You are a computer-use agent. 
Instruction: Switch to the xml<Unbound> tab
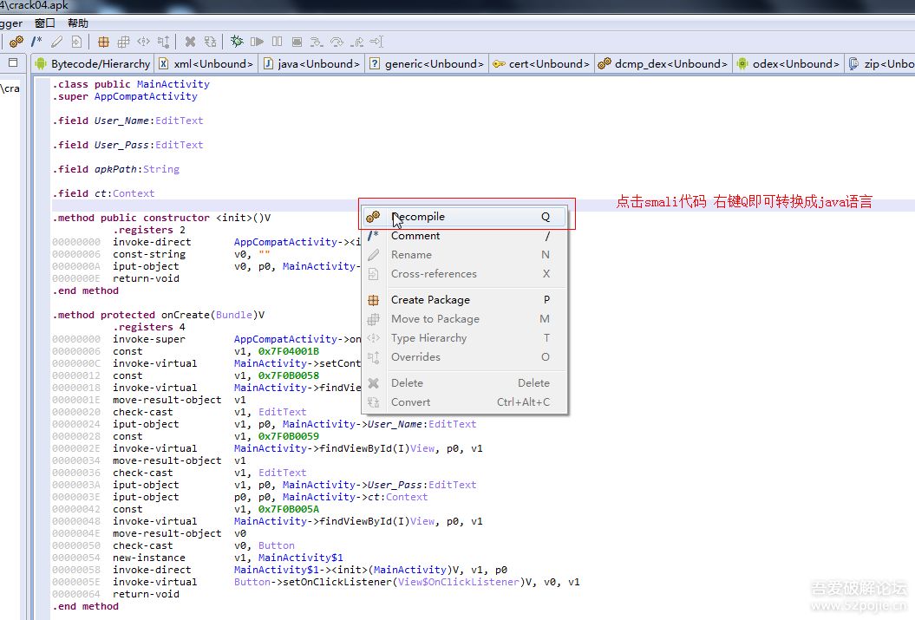213,63
